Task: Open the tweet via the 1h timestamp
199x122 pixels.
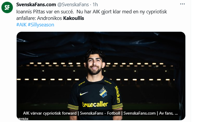Action: 95,4
